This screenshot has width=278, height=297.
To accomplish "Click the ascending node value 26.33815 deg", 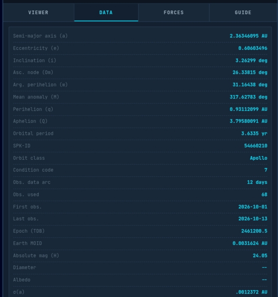I will click(x=250, y=73).
